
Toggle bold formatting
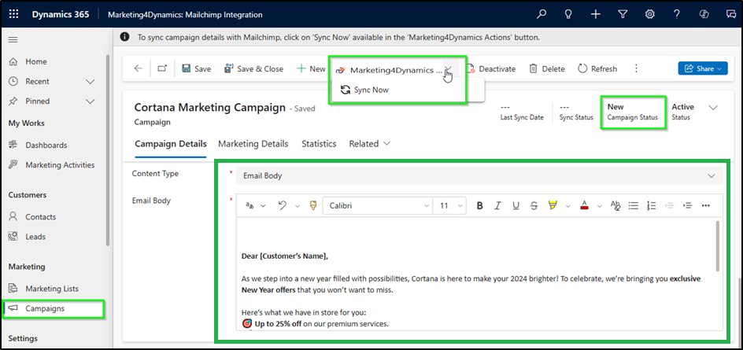(479, 205)
